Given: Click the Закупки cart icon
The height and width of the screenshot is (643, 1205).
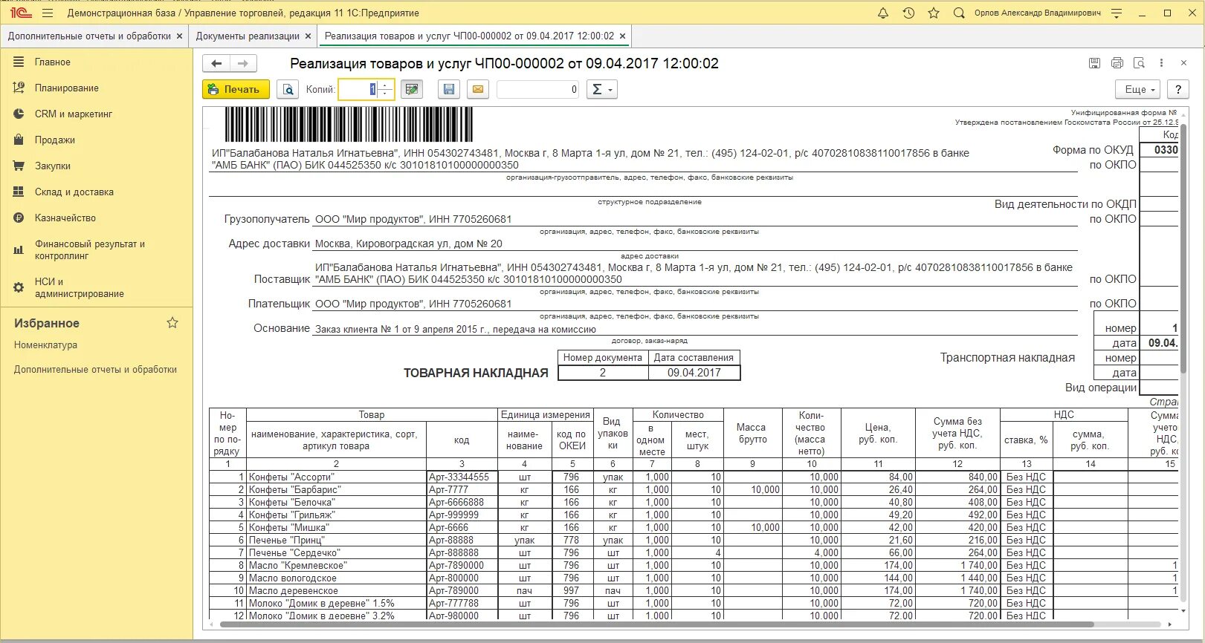Looking at the screenshot, I should (x=19, y=166).
